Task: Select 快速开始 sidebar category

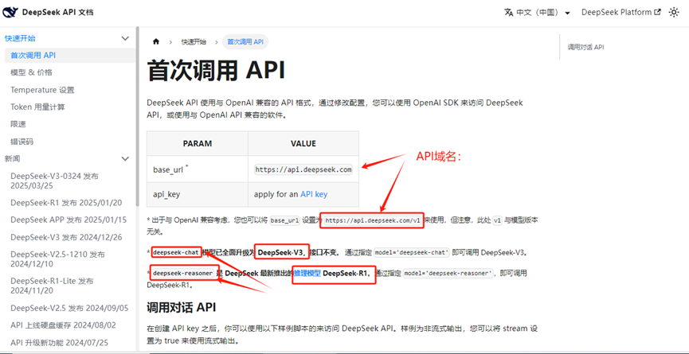Action: (x=20, y=38)
